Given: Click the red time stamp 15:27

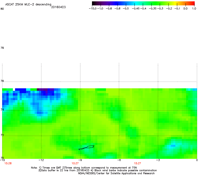Looking at the screenshot, I should tap(137, 163).
